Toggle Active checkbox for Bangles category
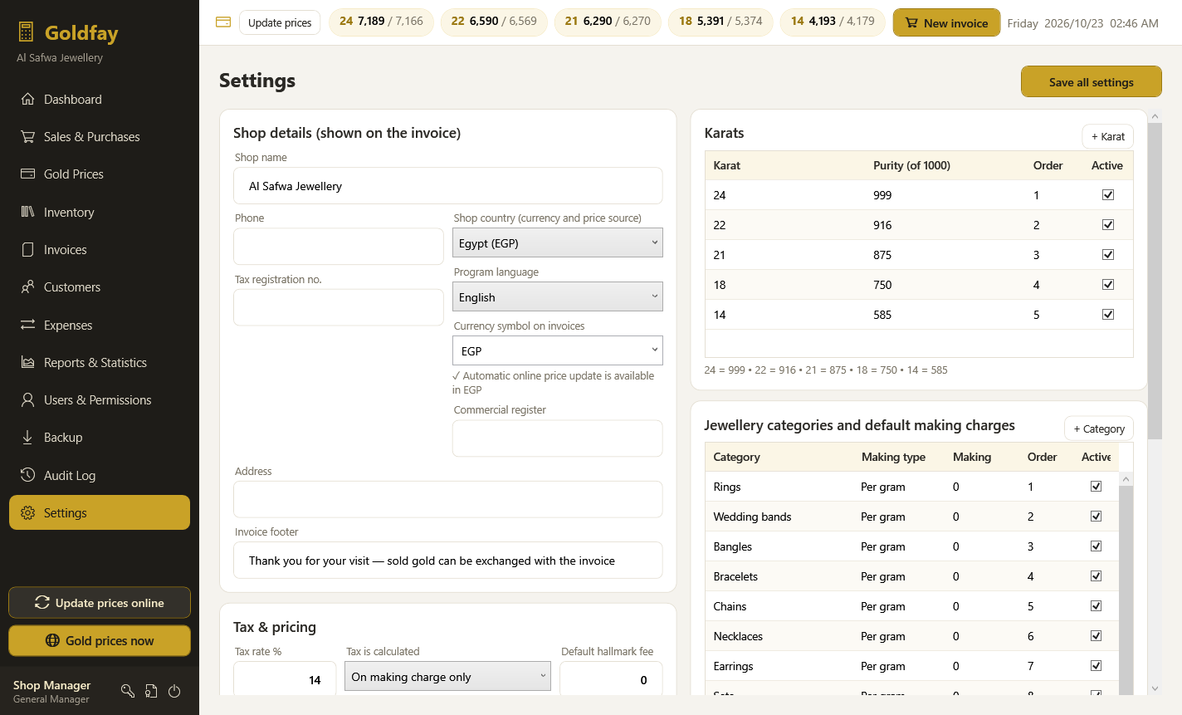 [x=1097, y=546]
